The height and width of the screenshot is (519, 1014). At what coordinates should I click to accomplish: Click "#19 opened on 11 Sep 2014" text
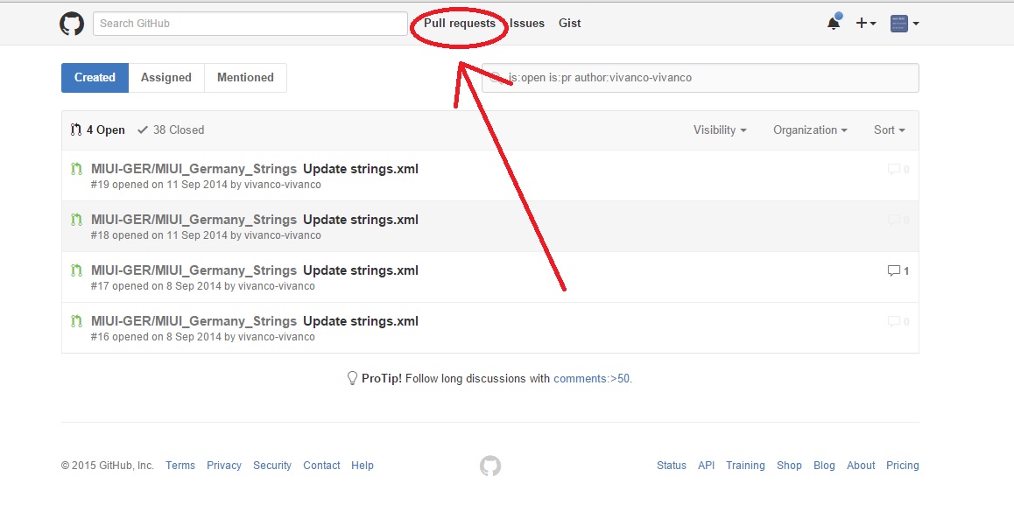pyautogui.click(x=159, y=185)
